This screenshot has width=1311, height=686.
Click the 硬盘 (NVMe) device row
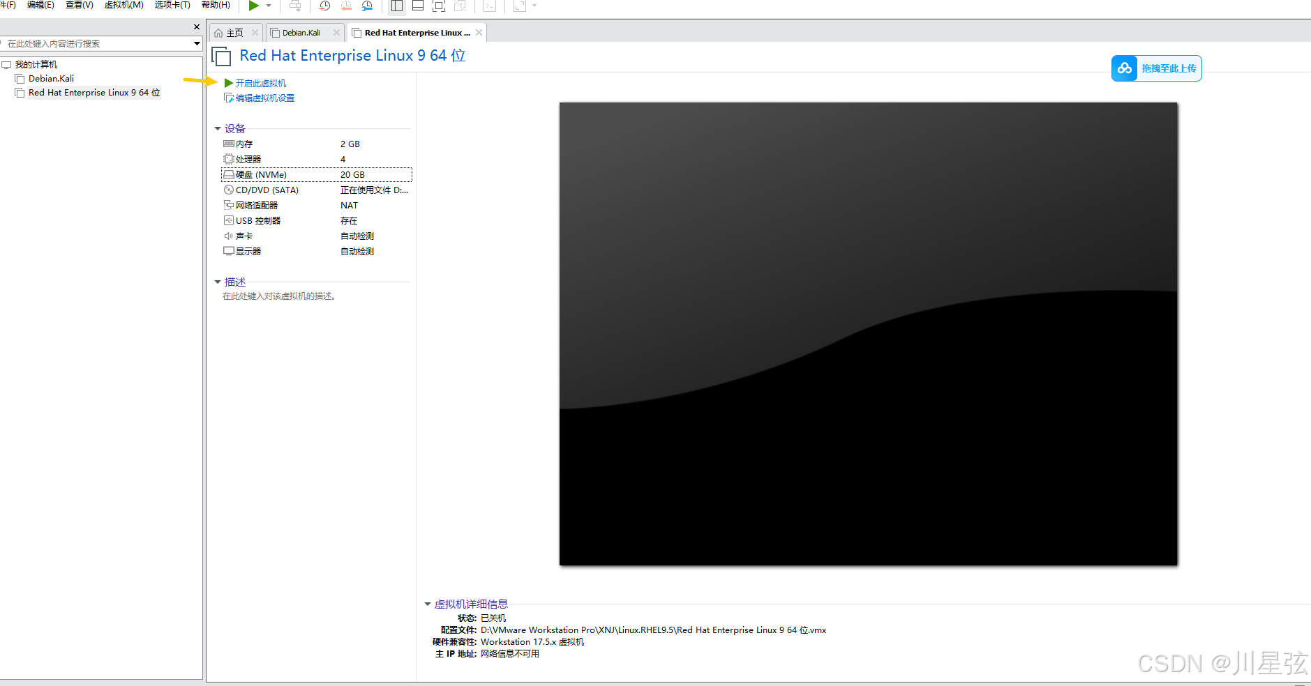[316, 174]
